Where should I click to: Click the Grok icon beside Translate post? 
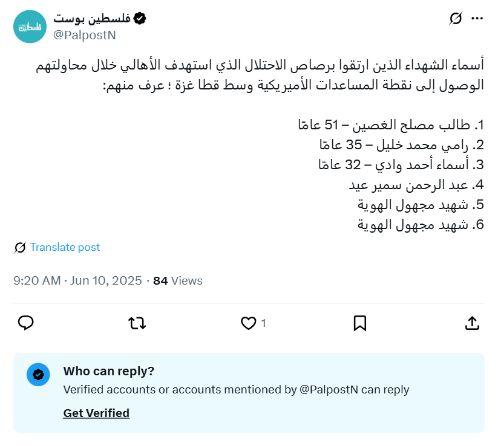(x=20, y=247)
